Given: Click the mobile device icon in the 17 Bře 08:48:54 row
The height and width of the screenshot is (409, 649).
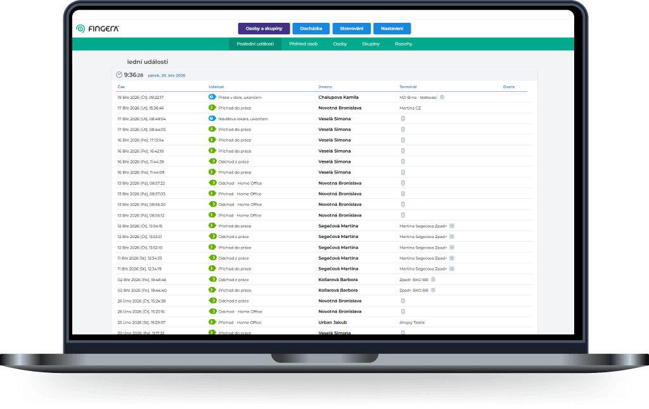Looking at the screenshot, I should point(402,118).
